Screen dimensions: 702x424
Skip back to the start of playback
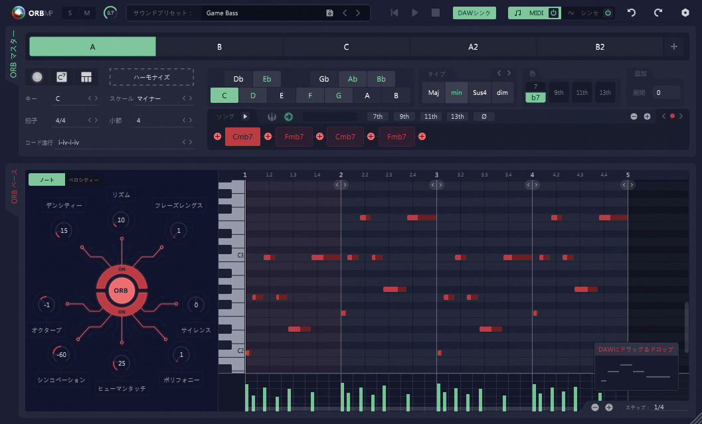click(395, 13)
